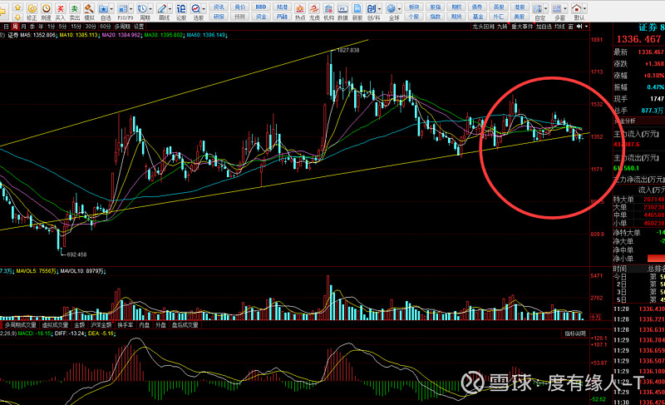Select the 换手率 indicator tab
The width and height of the screenshot is (665, 405).
click(125, 325)
